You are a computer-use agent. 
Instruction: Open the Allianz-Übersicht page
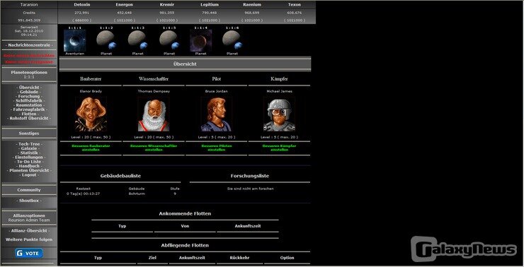[x=29, y=231]
